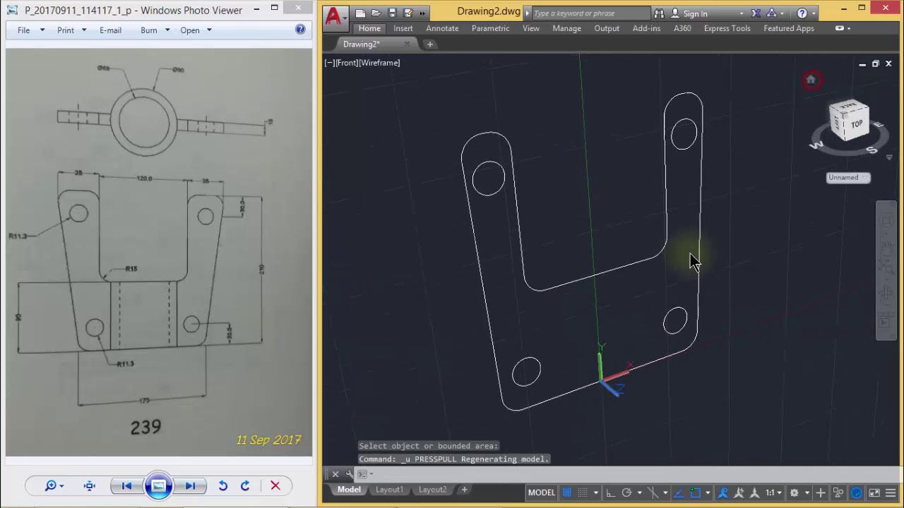Image resolution: width=904 pixels, height=508 pixels.
Task: Click the isolate objects icon in status bar
Action: [838, 492]
